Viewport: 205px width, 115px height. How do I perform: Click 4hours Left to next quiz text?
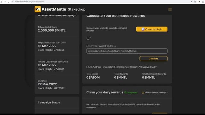(156, 92)
